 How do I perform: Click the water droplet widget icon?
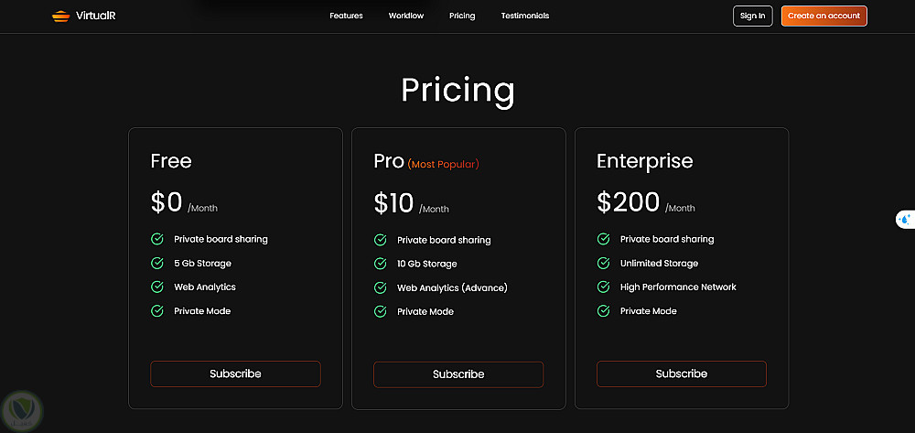905,220
